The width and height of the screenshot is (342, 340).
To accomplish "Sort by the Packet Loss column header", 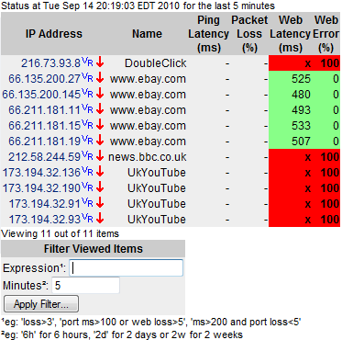I will click(249, 34).
